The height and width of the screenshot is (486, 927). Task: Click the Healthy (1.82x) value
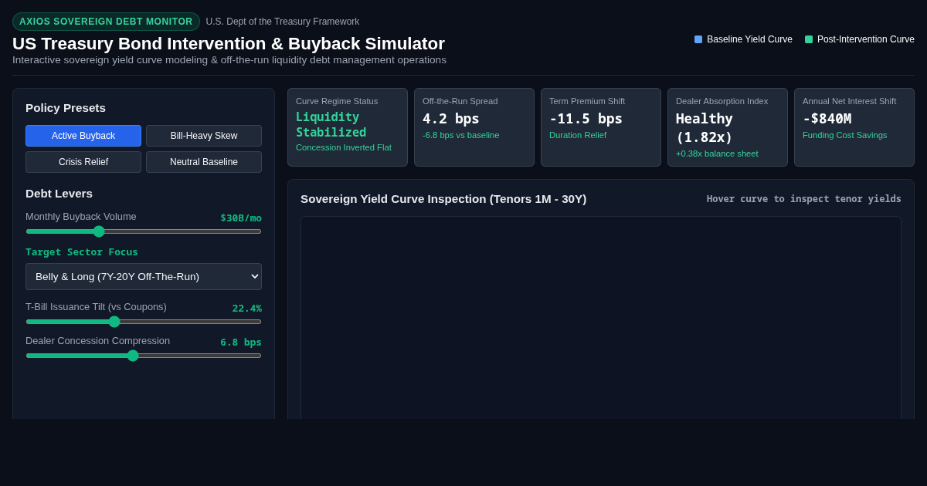705,128
